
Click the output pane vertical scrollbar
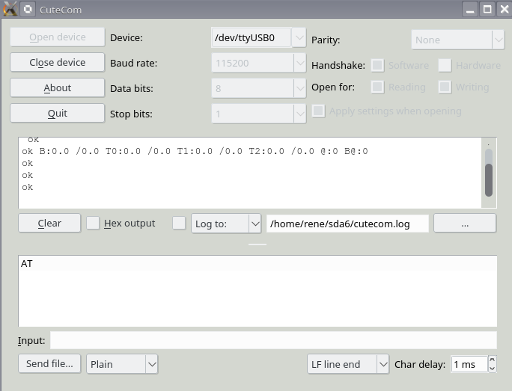pyautogui.click(x=489, y=179)
